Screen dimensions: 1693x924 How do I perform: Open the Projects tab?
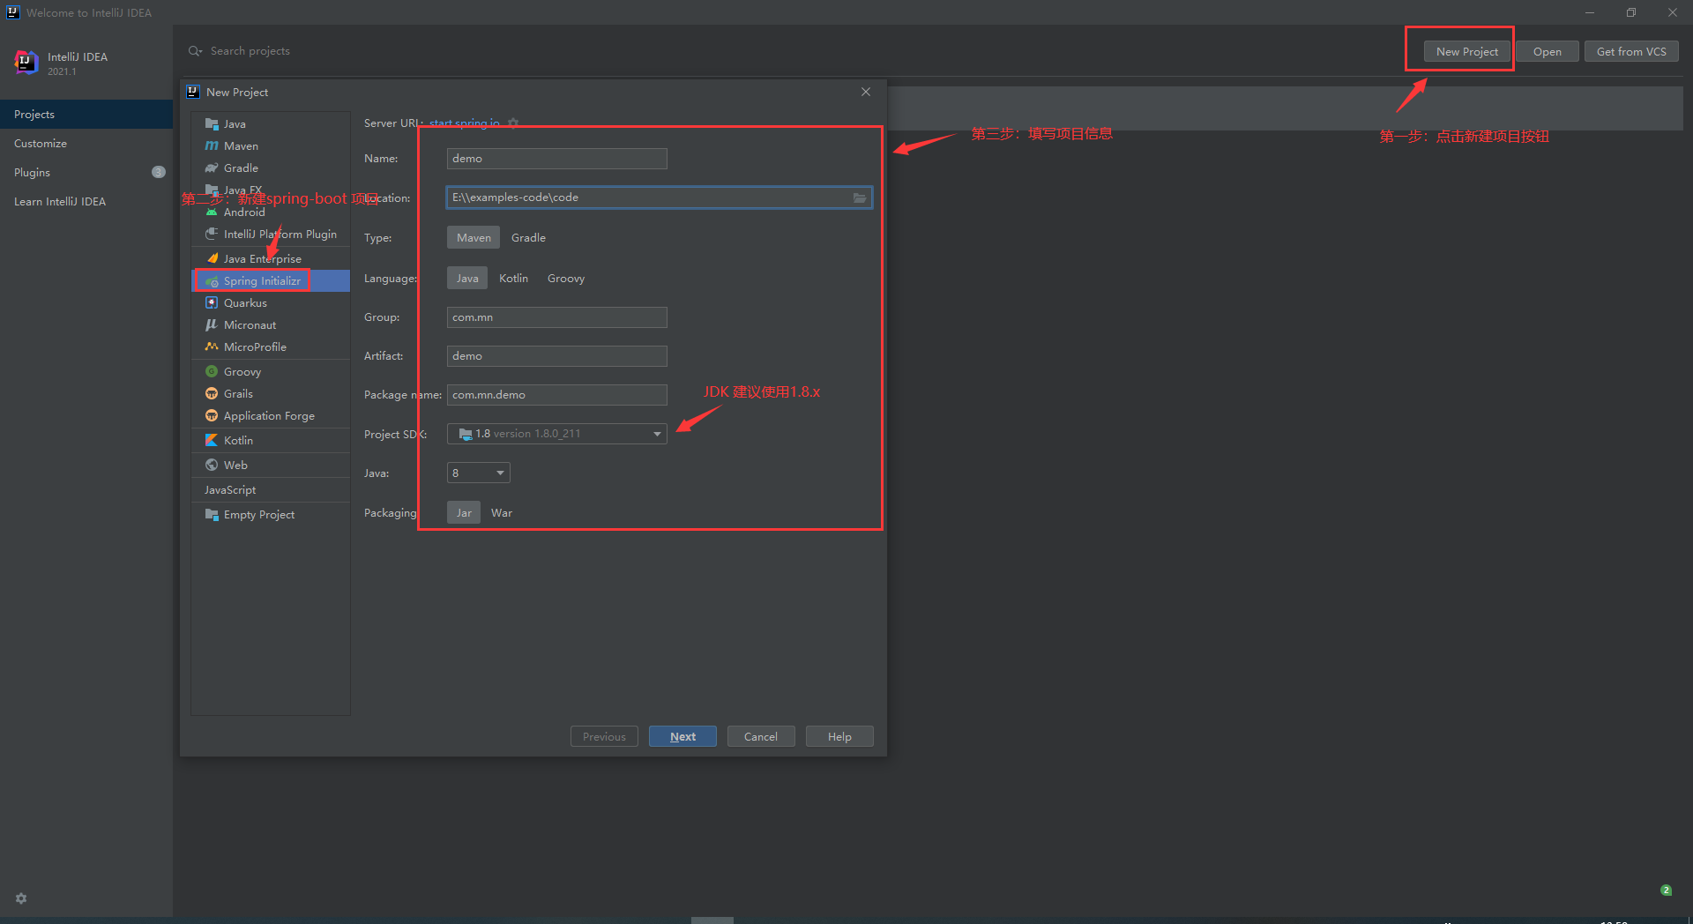[x=86, y=115]
